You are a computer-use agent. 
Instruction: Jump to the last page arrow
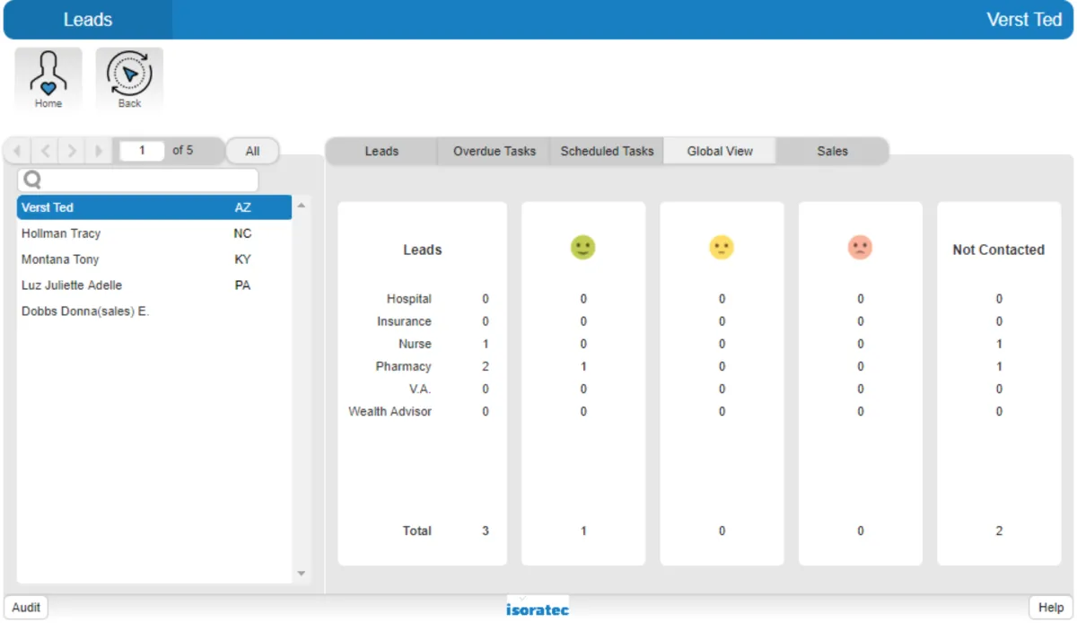[99, 151]
